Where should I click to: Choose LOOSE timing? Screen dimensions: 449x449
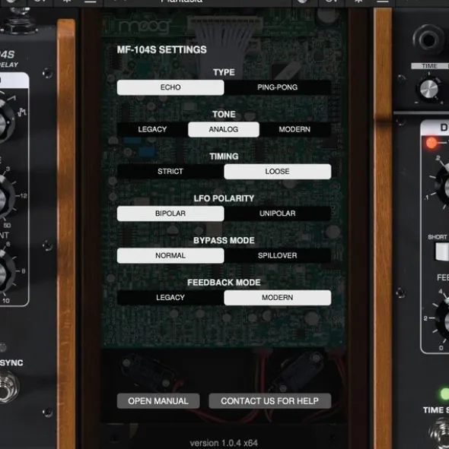click(278, 172)
